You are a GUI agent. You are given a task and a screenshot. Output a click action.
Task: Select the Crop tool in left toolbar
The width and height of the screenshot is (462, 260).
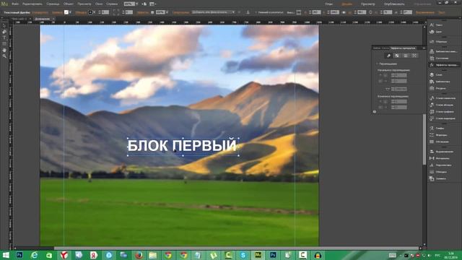coord(4,32)
